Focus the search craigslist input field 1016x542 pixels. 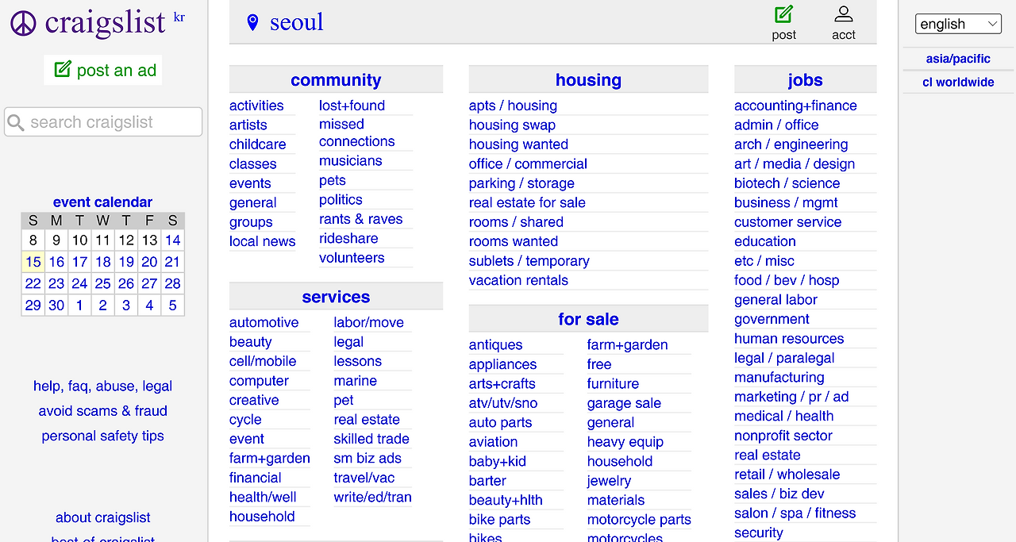point(103,122)
